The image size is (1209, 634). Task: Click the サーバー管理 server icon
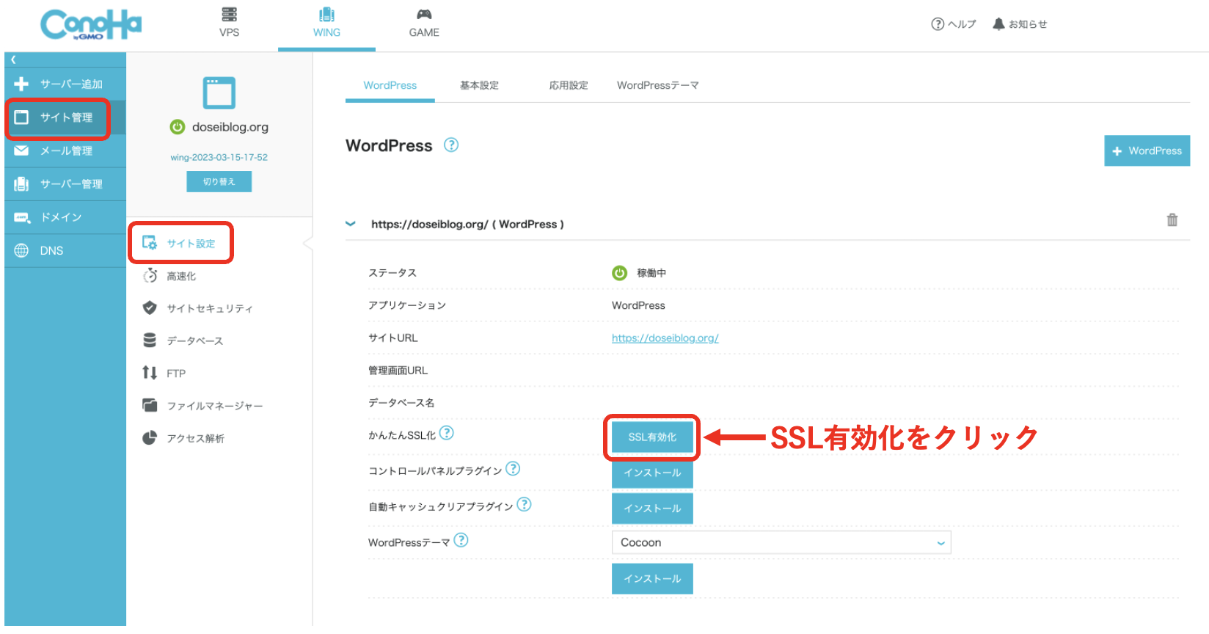pos(21,183)
